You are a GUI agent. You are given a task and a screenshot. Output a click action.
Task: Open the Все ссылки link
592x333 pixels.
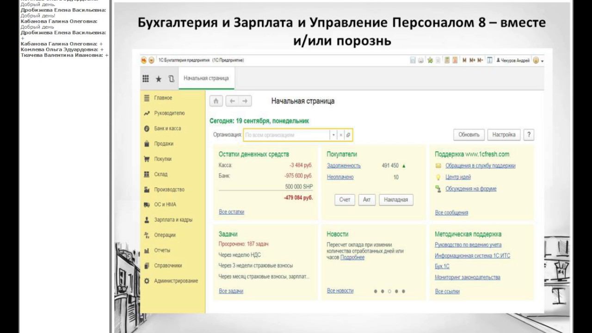(447, 291)
